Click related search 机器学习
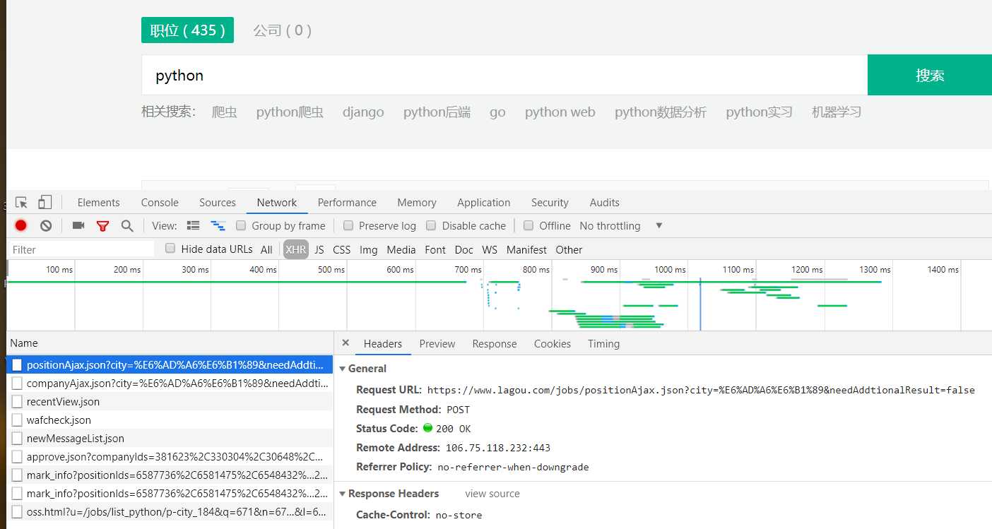This screenshot has width=992, height=529. (x=837, y=112)
